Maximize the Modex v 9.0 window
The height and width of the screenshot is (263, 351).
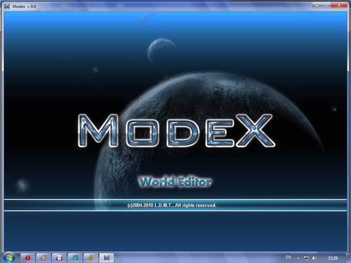[x=327, y=4]
